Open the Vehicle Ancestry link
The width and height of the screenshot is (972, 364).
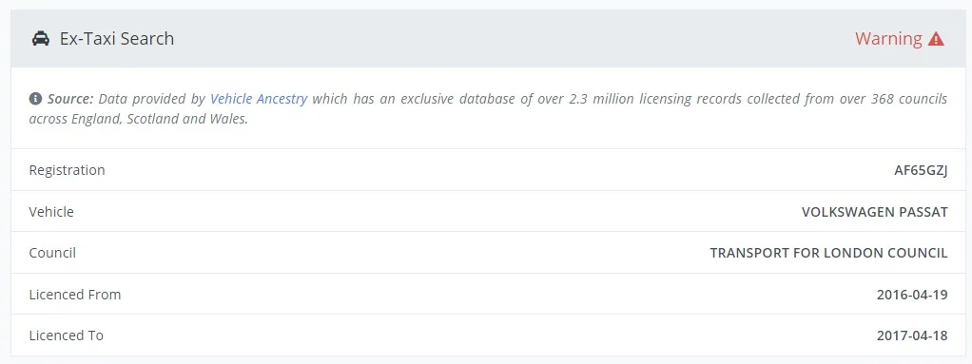(x=259, y=99)
